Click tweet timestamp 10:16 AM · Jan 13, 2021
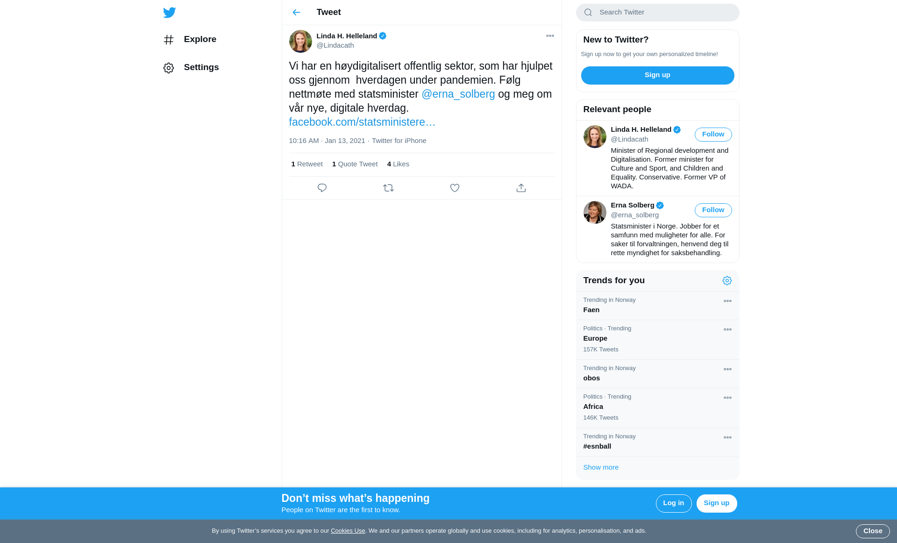 (327, 141)
